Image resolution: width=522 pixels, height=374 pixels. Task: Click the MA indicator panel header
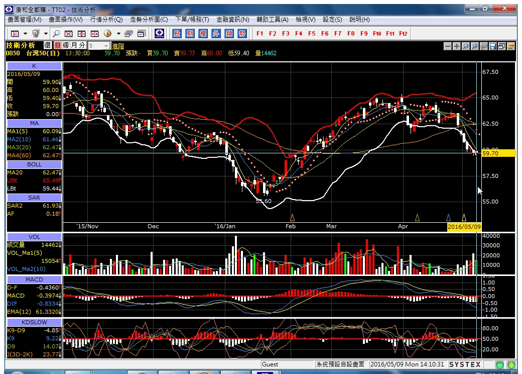coord(34,123)
